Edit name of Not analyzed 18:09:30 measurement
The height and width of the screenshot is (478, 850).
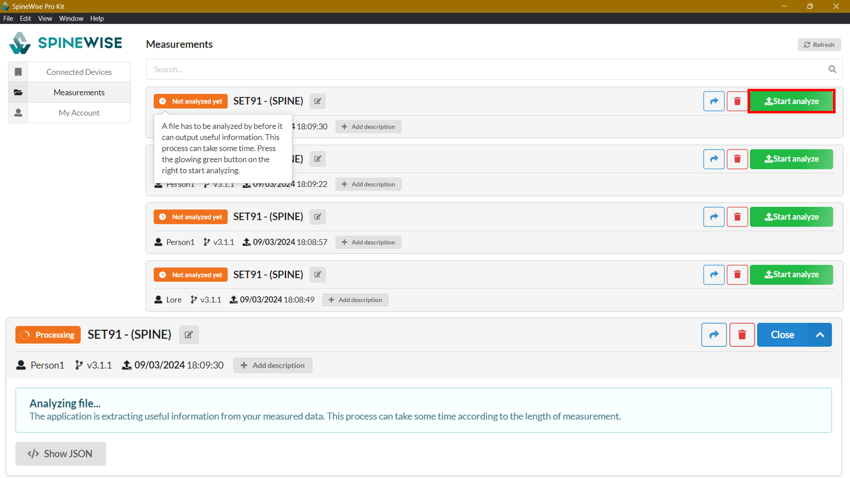click(317, 101)
